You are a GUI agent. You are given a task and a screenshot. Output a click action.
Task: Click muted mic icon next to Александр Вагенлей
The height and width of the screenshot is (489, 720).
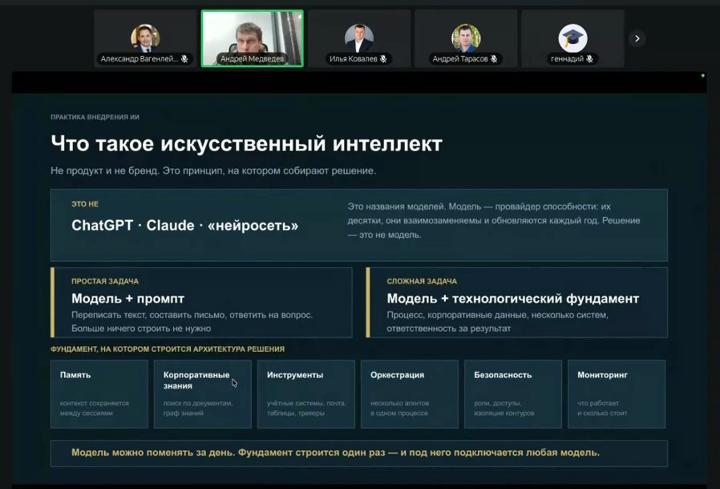pos(184,59)
